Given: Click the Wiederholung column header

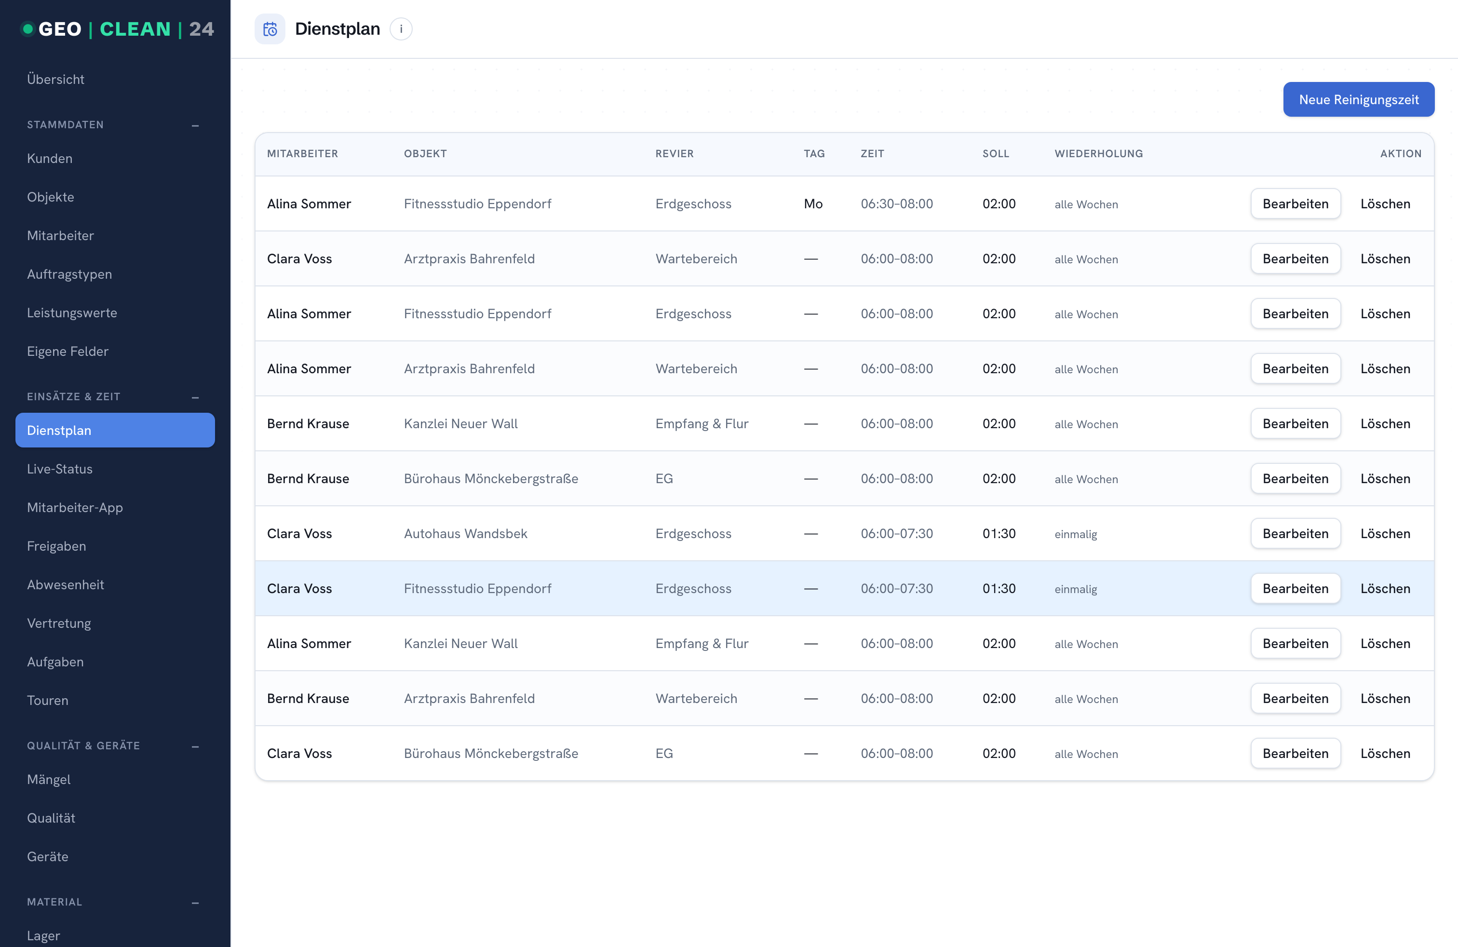Looking at the screenshot, I should point(1098,154).
